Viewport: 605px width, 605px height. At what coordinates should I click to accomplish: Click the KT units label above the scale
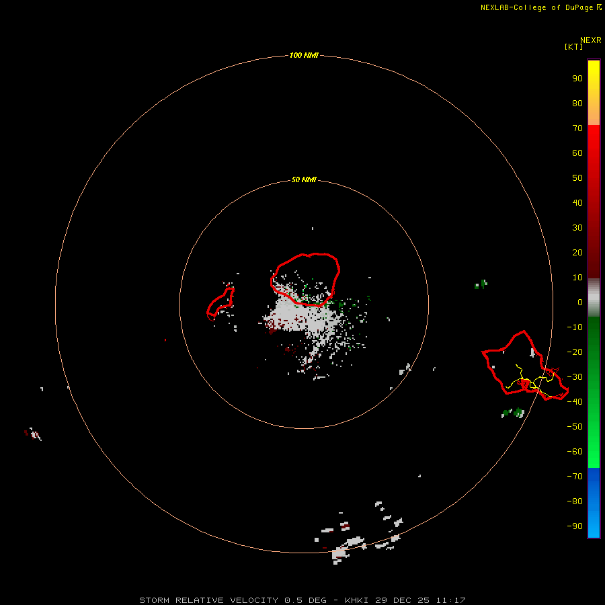573,46
